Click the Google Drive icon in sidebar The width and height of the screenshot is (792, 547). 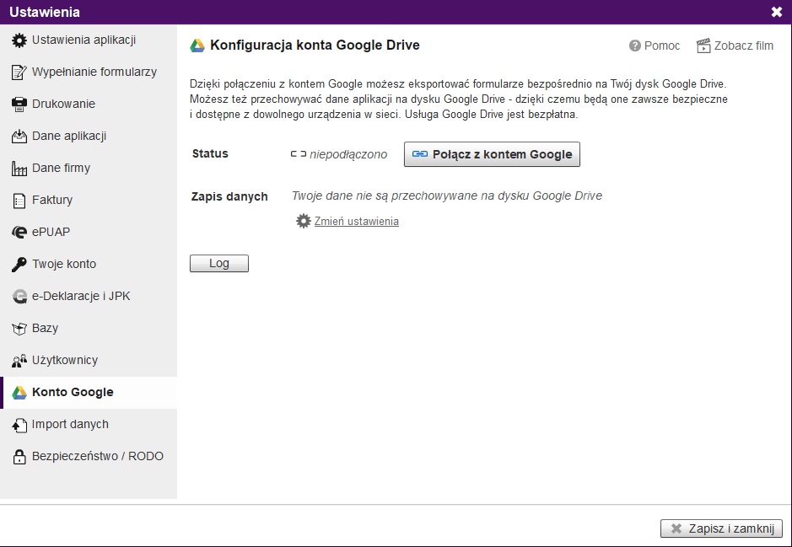click(x=19, y=393)
